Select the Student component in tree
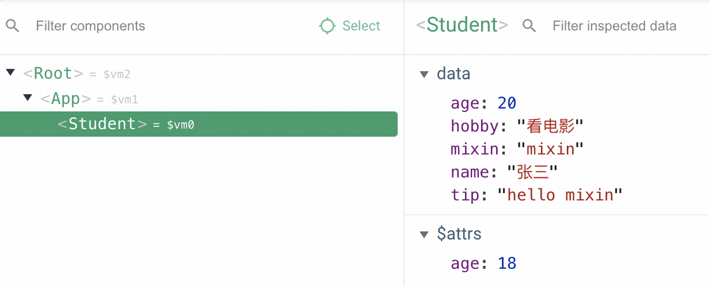This screenshot has height=286, width=709. (102, 124)
